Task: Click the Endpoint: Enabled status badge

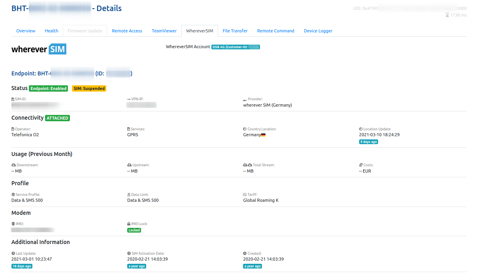Action: (x=48, y=88)
